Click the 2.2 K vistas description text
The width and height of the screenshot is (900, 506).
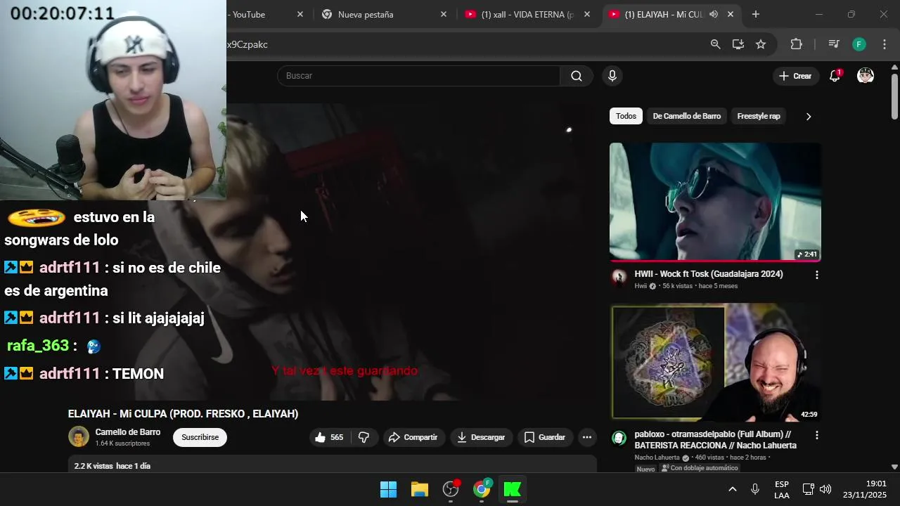pos(112,466)
